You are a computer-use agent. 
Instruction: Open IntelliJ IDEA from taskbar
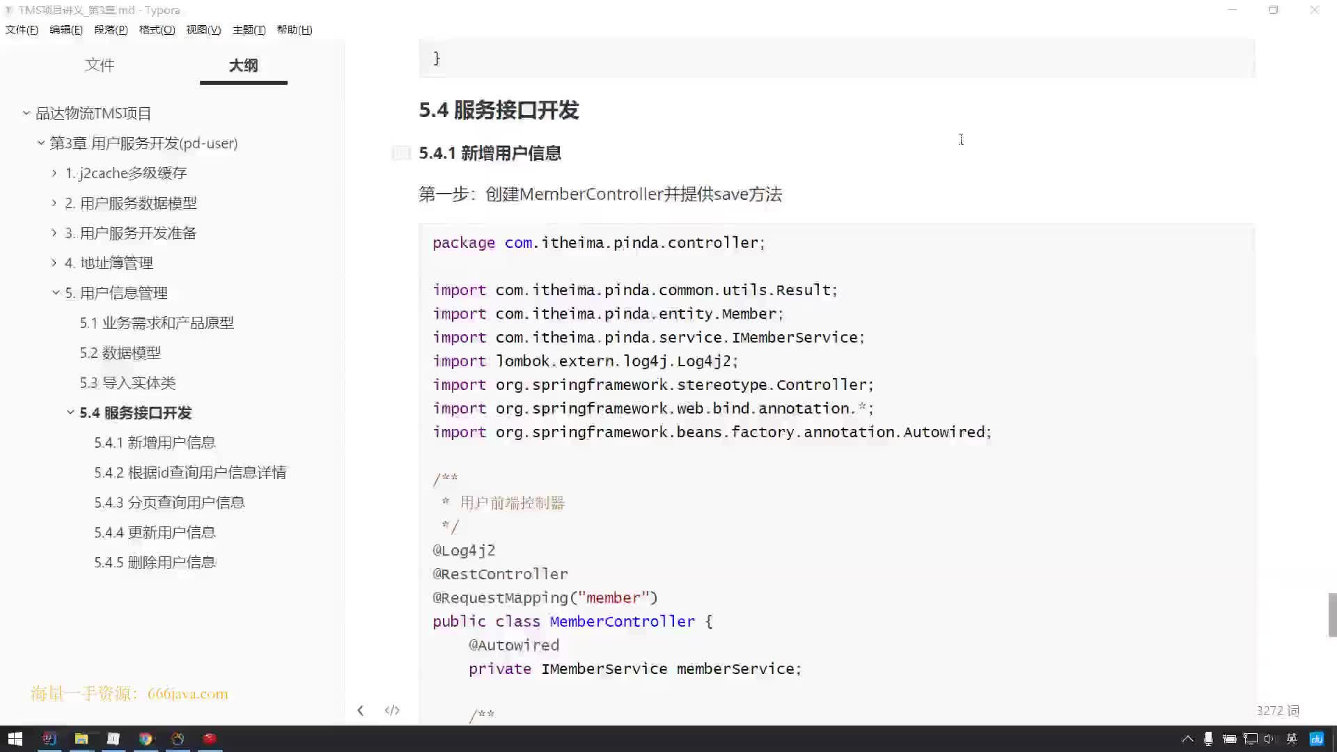coord(49,739)
